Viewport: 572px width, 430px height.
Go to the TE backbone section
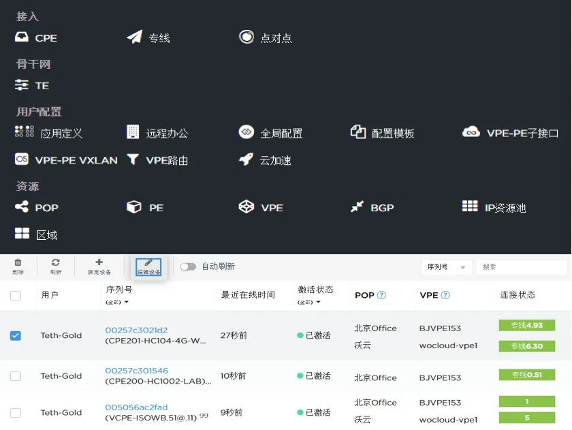point(33,86)
